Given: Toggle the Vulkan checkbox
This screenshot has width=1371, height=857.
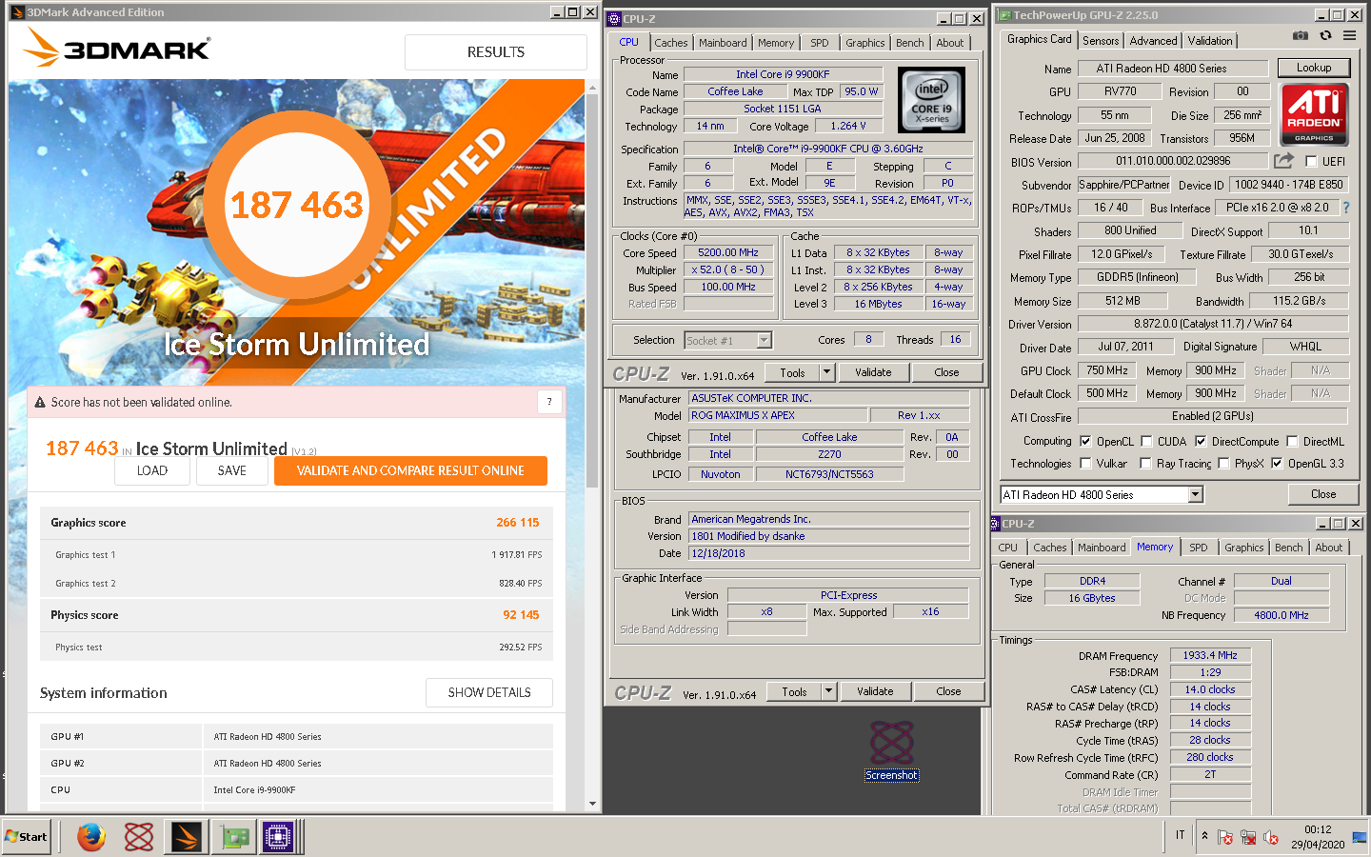Looking at the screenshot, I should [1085, 464].
